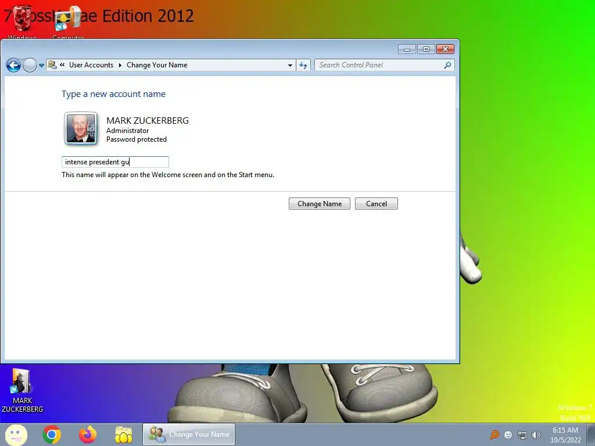This screenshot has height=446, width=595.
Task: Click the Administrator label
Action: click(x=127, y=131)
